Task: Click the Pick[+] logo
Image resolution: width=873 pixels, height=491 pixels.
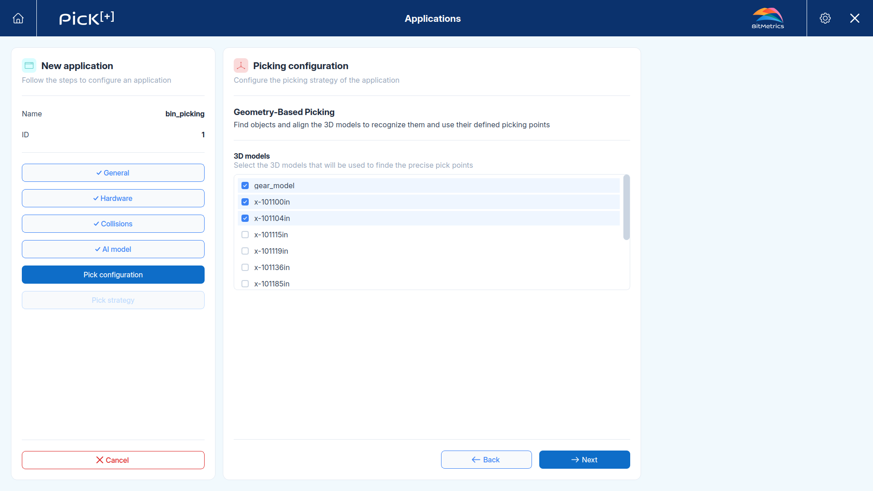Action: coord(86,18)
